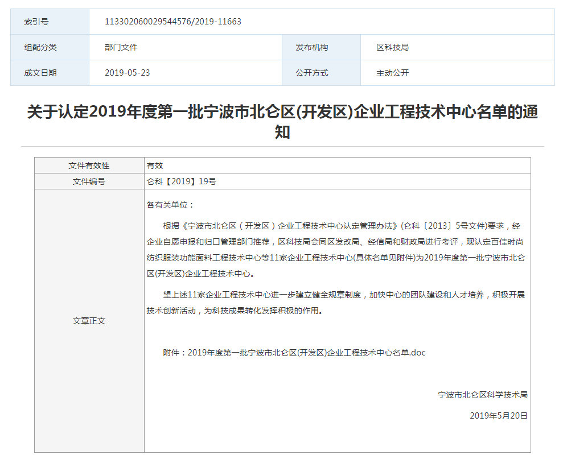Image resolution: width=563 pixels, height=459 pixels.
Task: Select the date value 2019-05-23
Action: (128, 73)
